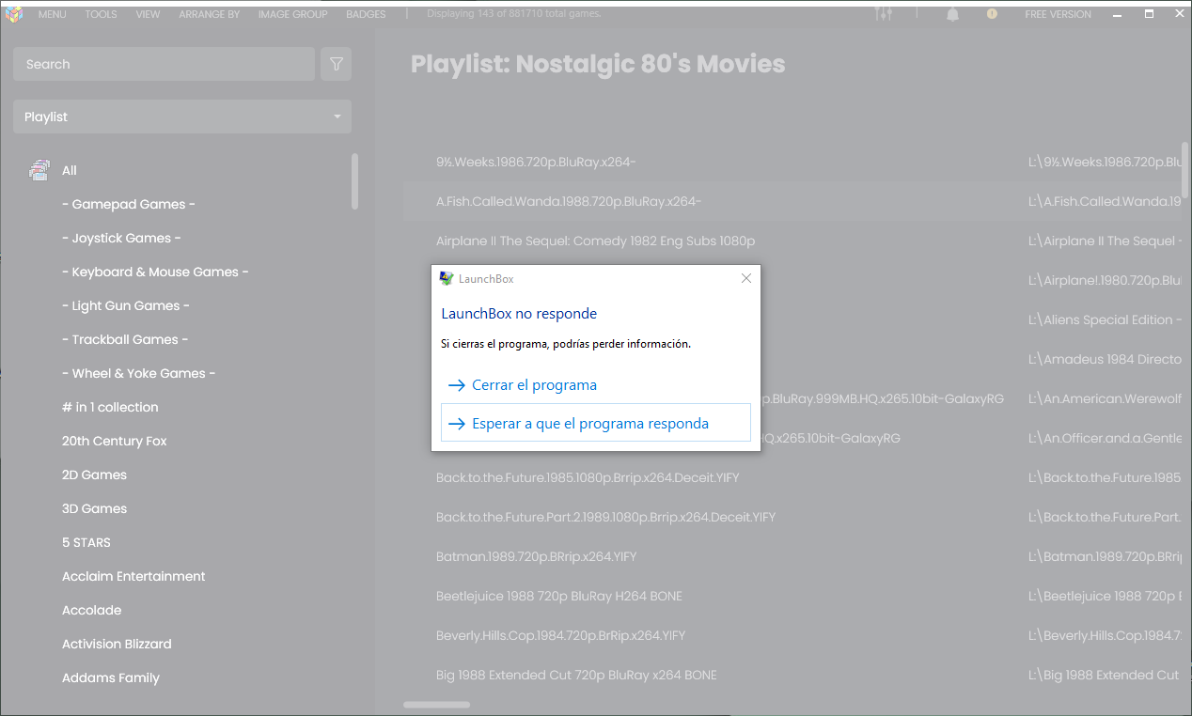Select - Light Gun Games - playlist
The image size is (1192, 716).
pos(126,305)
